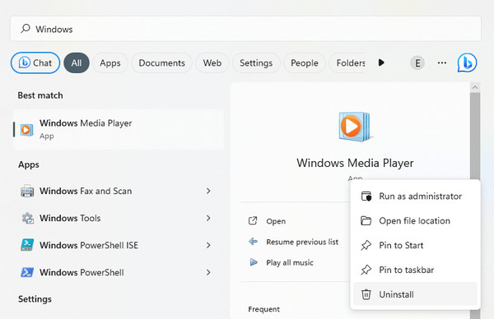Open the three-dot more options menu
The image size is (494, 319).
coord(442,63)
